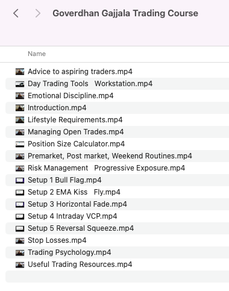The width and height of the screenshot is (229, 291).
Task: Click the Stop Losses.mp4 file icon
Action: (x=20, y=240)
